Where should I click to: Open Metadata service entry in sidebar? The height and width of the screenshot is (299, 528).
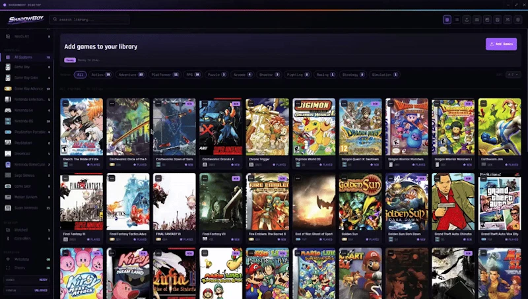coord(27,259)
